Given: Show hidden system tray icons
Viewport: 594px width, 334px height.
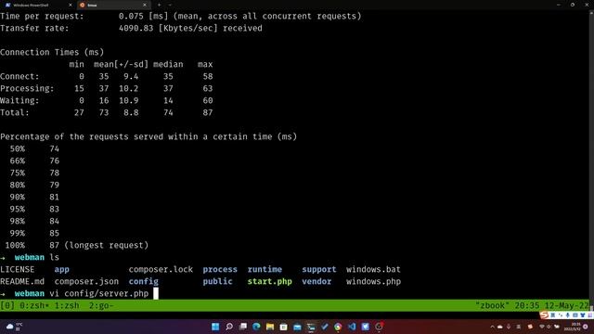Looking at the screenshot, I should [x=492, y=327].
